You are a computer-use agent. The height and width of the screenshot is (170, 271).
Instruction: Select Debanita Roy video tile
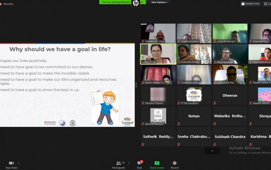[260, 34]
